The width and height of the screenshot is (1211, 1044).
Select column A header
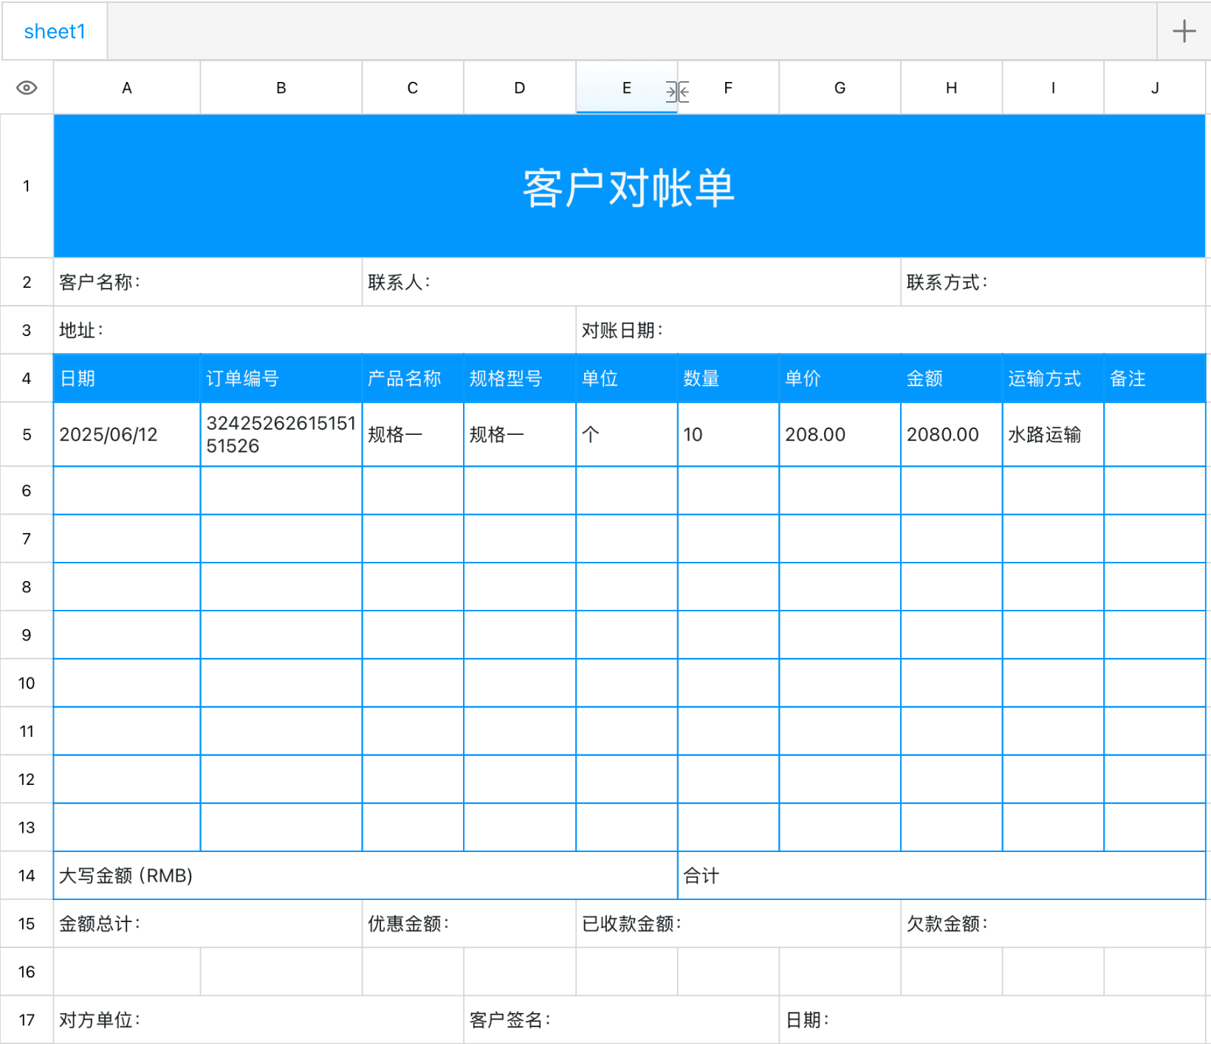(x=127, y=88)
